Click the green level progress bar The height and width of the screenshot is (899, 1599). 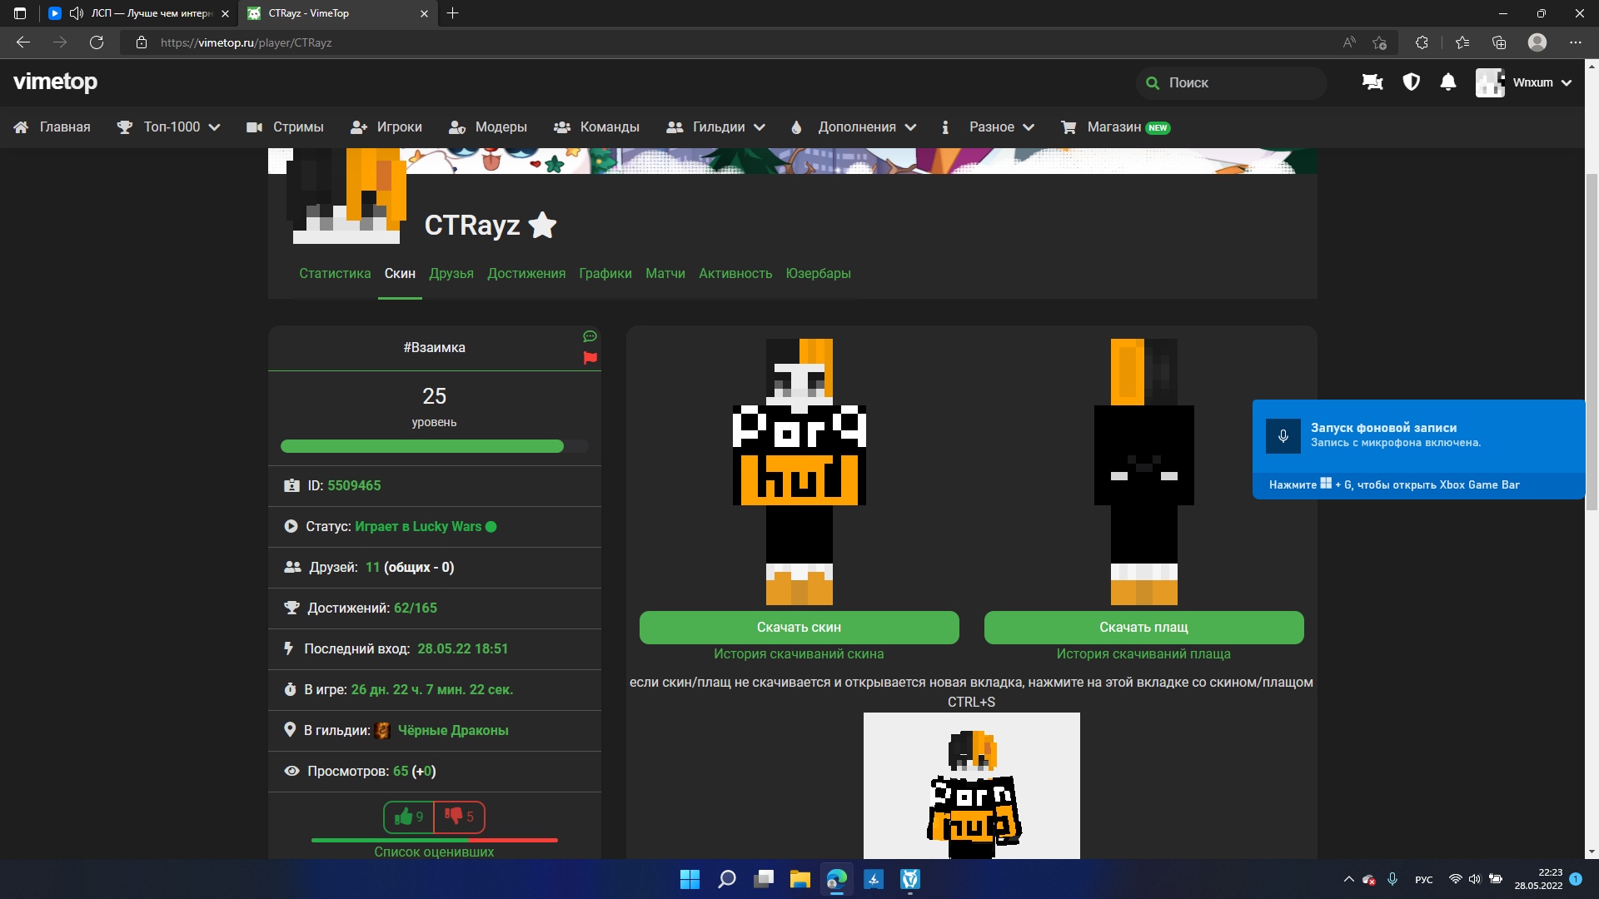pos(422,446)
